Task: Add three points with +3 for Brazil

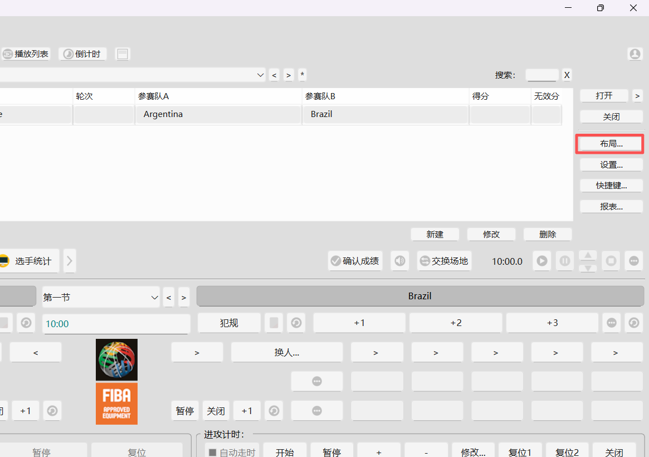Action: [x=552, y=323]
